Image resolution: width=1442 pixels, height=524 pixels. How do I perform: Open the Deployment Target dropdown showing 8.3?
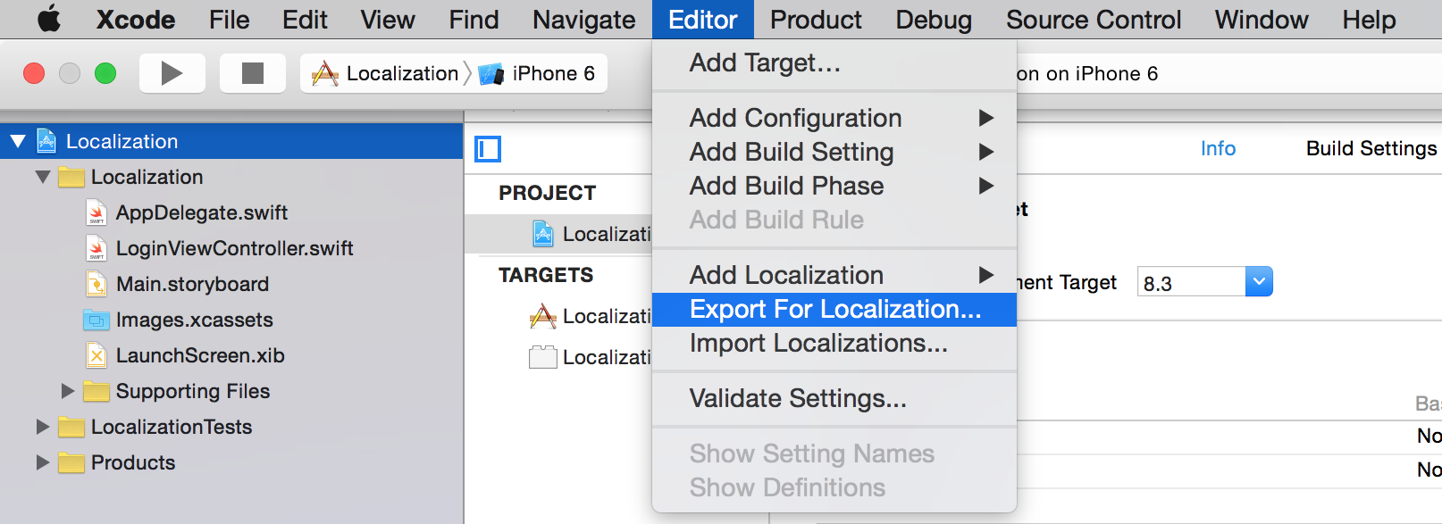click(x=1259, y=281)
